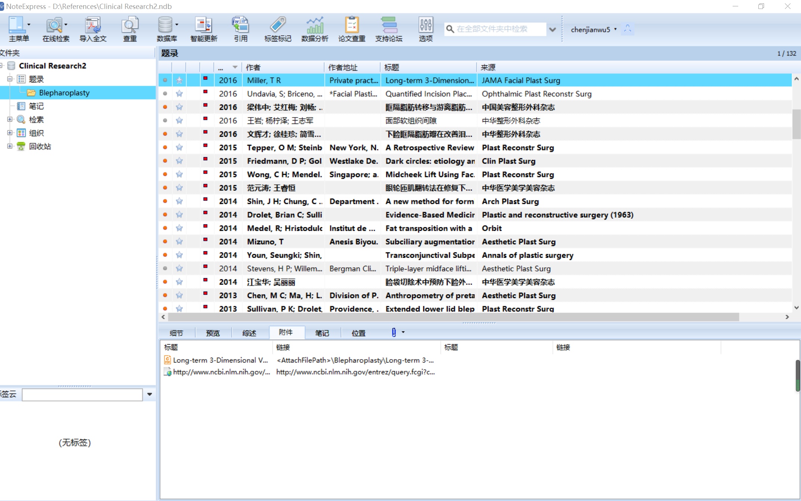Select the Blepharoplasty folder
The image size is (801, 501).
(x=64, y=93)
